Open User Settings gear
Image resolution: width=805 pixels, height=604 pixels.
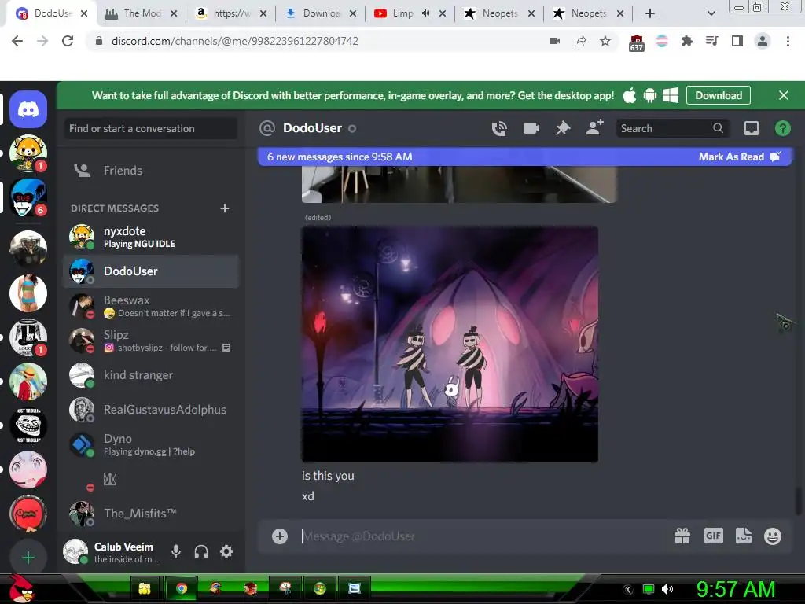coord(226,551)
